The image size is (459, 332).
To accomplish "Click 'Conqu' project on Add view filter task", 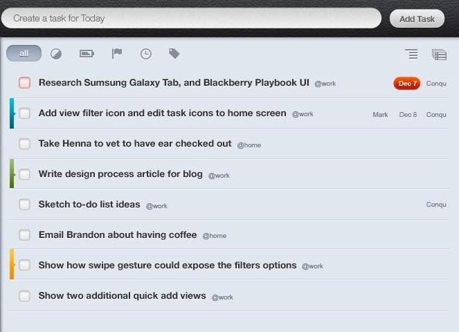I will pos(436,115).
